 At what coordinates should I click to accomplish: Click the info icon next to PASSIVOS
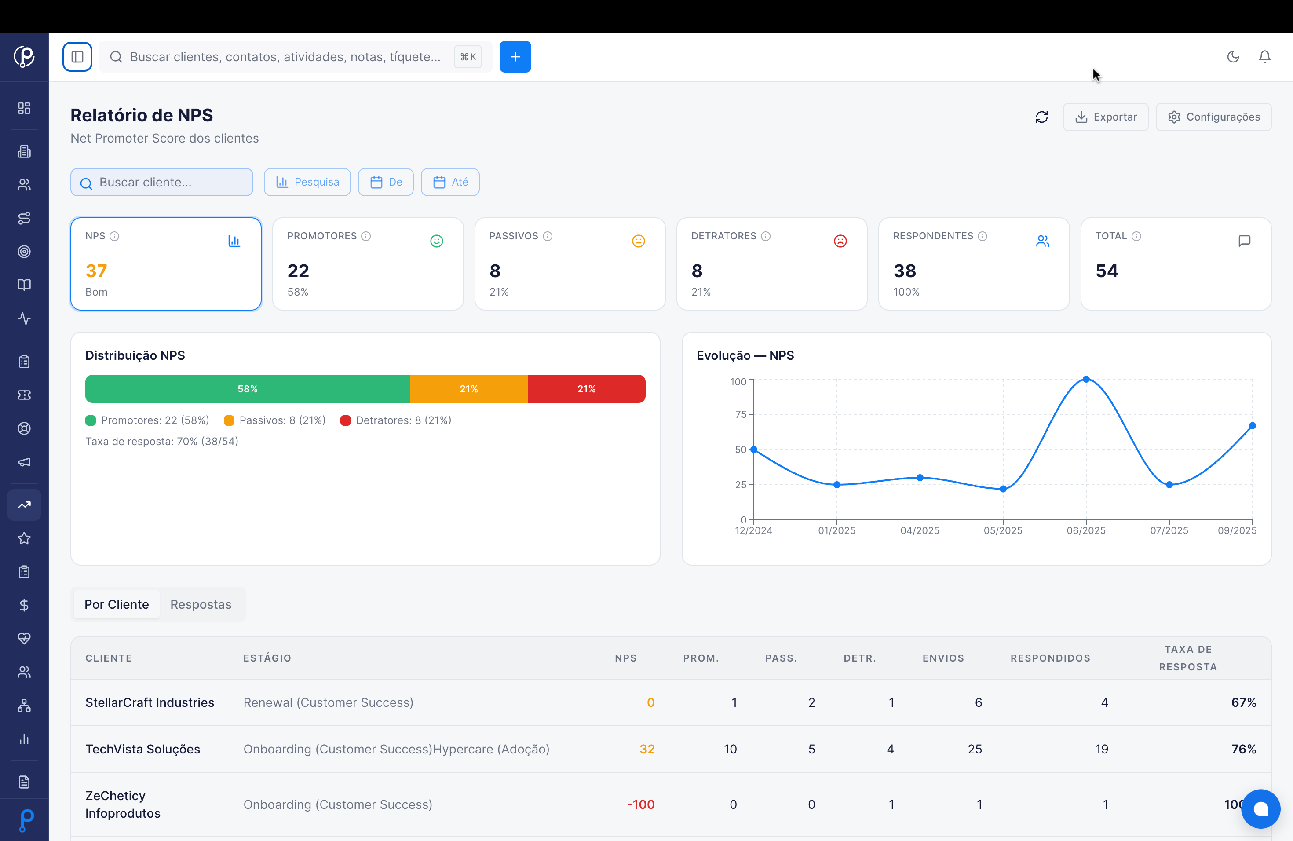(x=548, y=236)
